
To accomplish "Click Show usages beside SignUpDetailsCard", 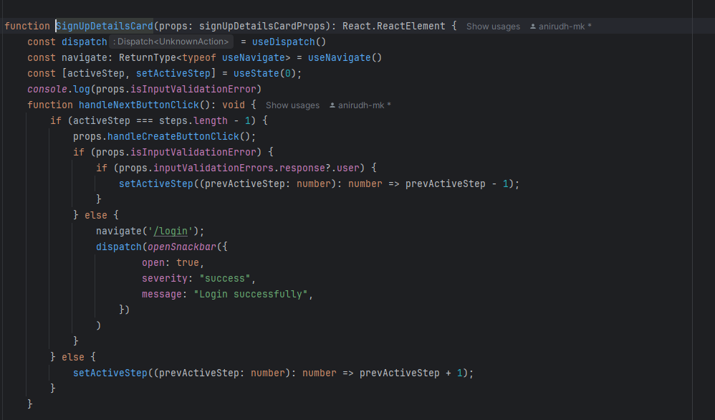I will tap(493, 27).
